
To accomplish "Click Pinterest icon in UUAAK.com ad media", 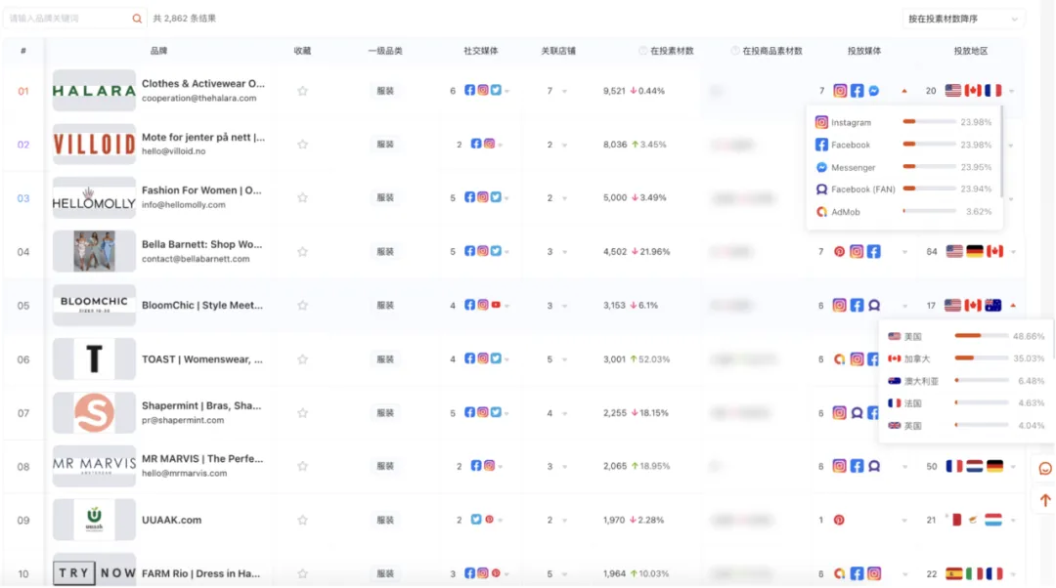I will pyautogui.click(x=839, y=520).
